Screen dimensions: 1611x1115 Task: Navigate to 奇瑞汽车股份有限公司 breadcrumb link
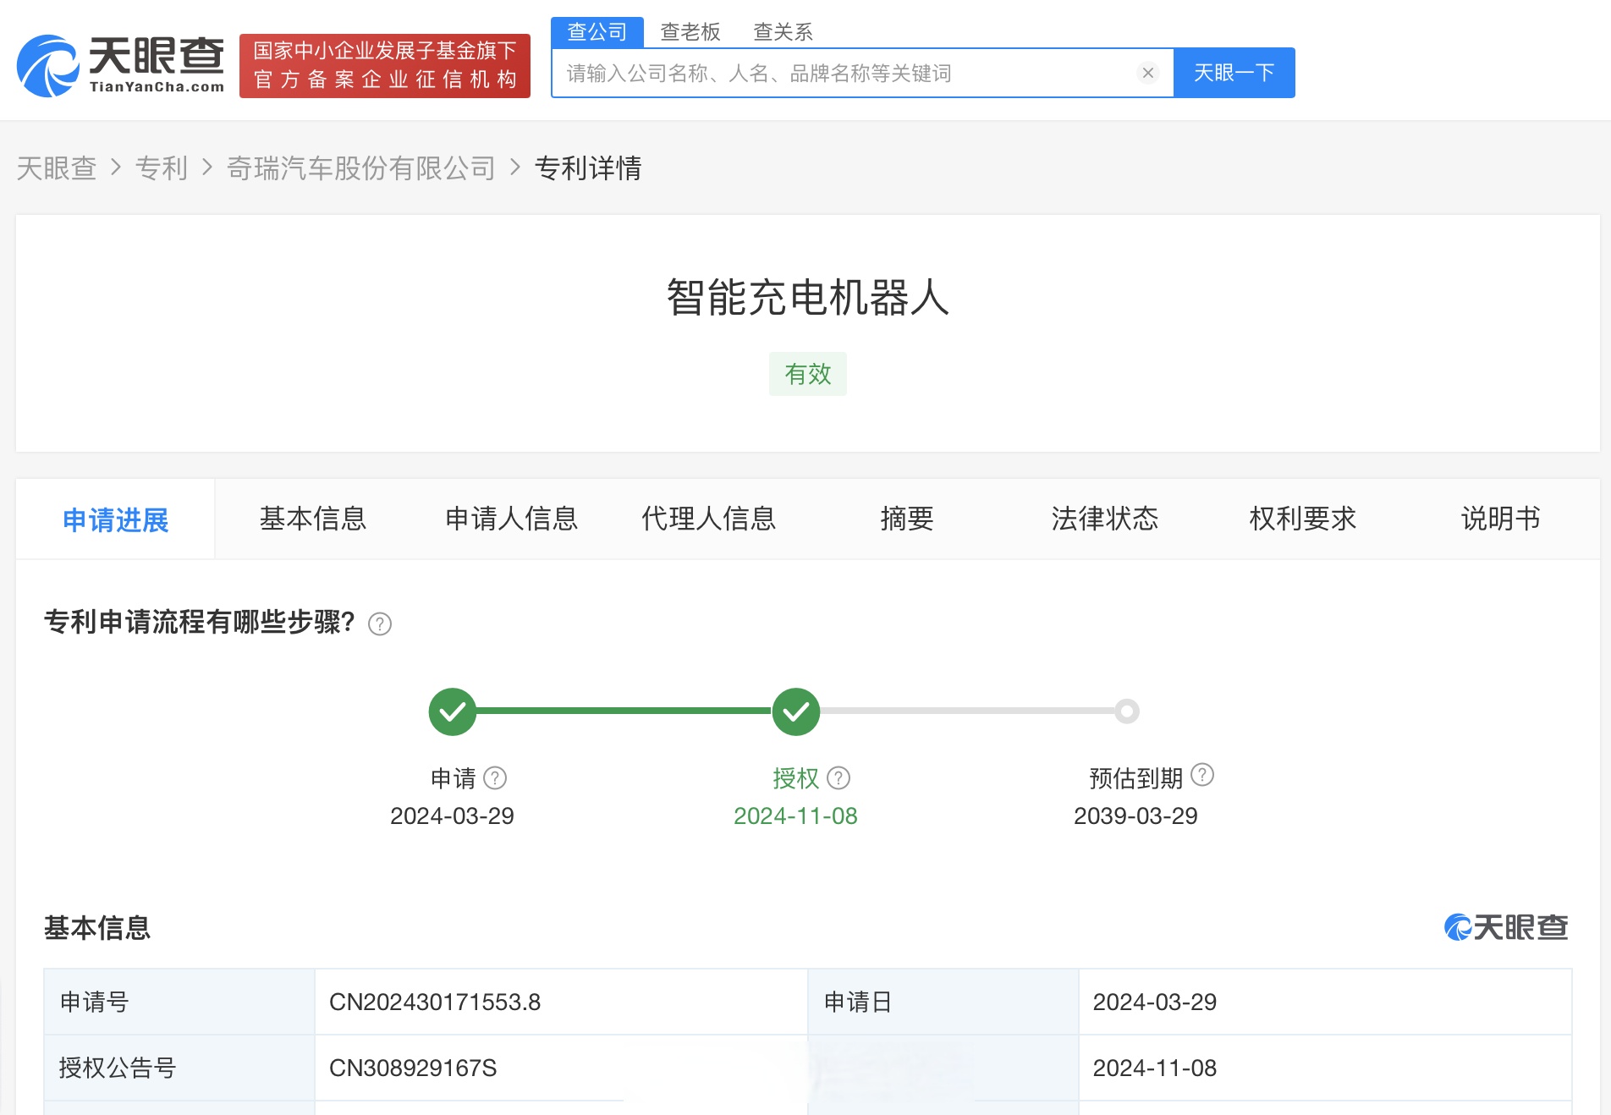click(362, 168)
